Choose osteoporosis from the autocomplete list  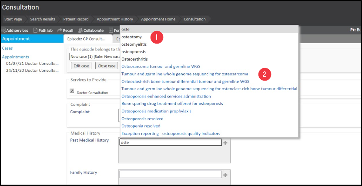(134, 51)
